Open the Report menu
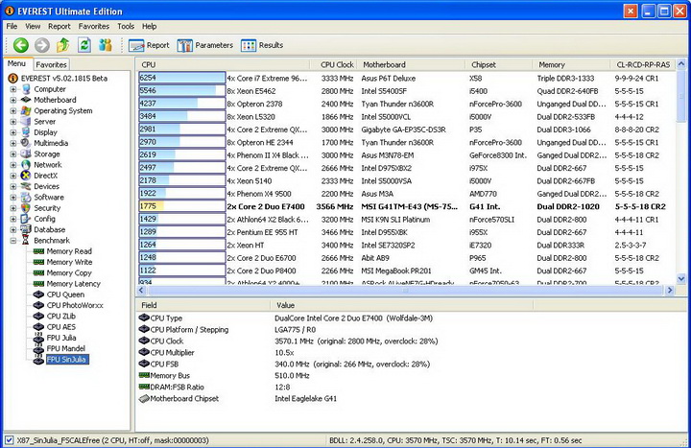 (60, 27)
